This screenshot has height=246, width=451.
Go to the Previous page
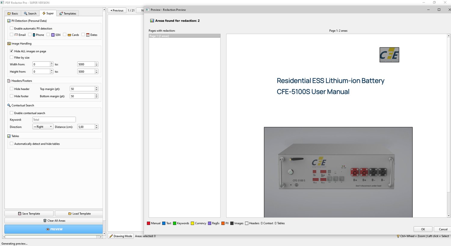pos(117,10)
